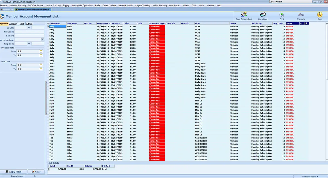Open the Member Tracking menu

(x=17, y=5)
